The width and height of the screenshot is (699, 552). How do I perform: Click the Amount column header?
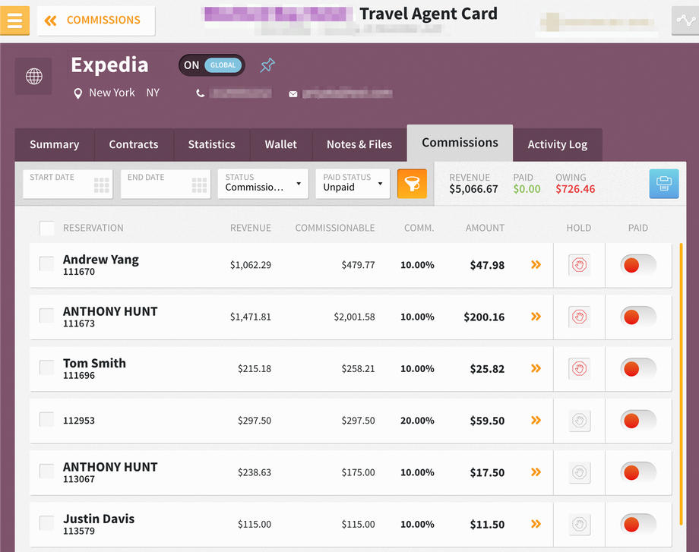485,228
